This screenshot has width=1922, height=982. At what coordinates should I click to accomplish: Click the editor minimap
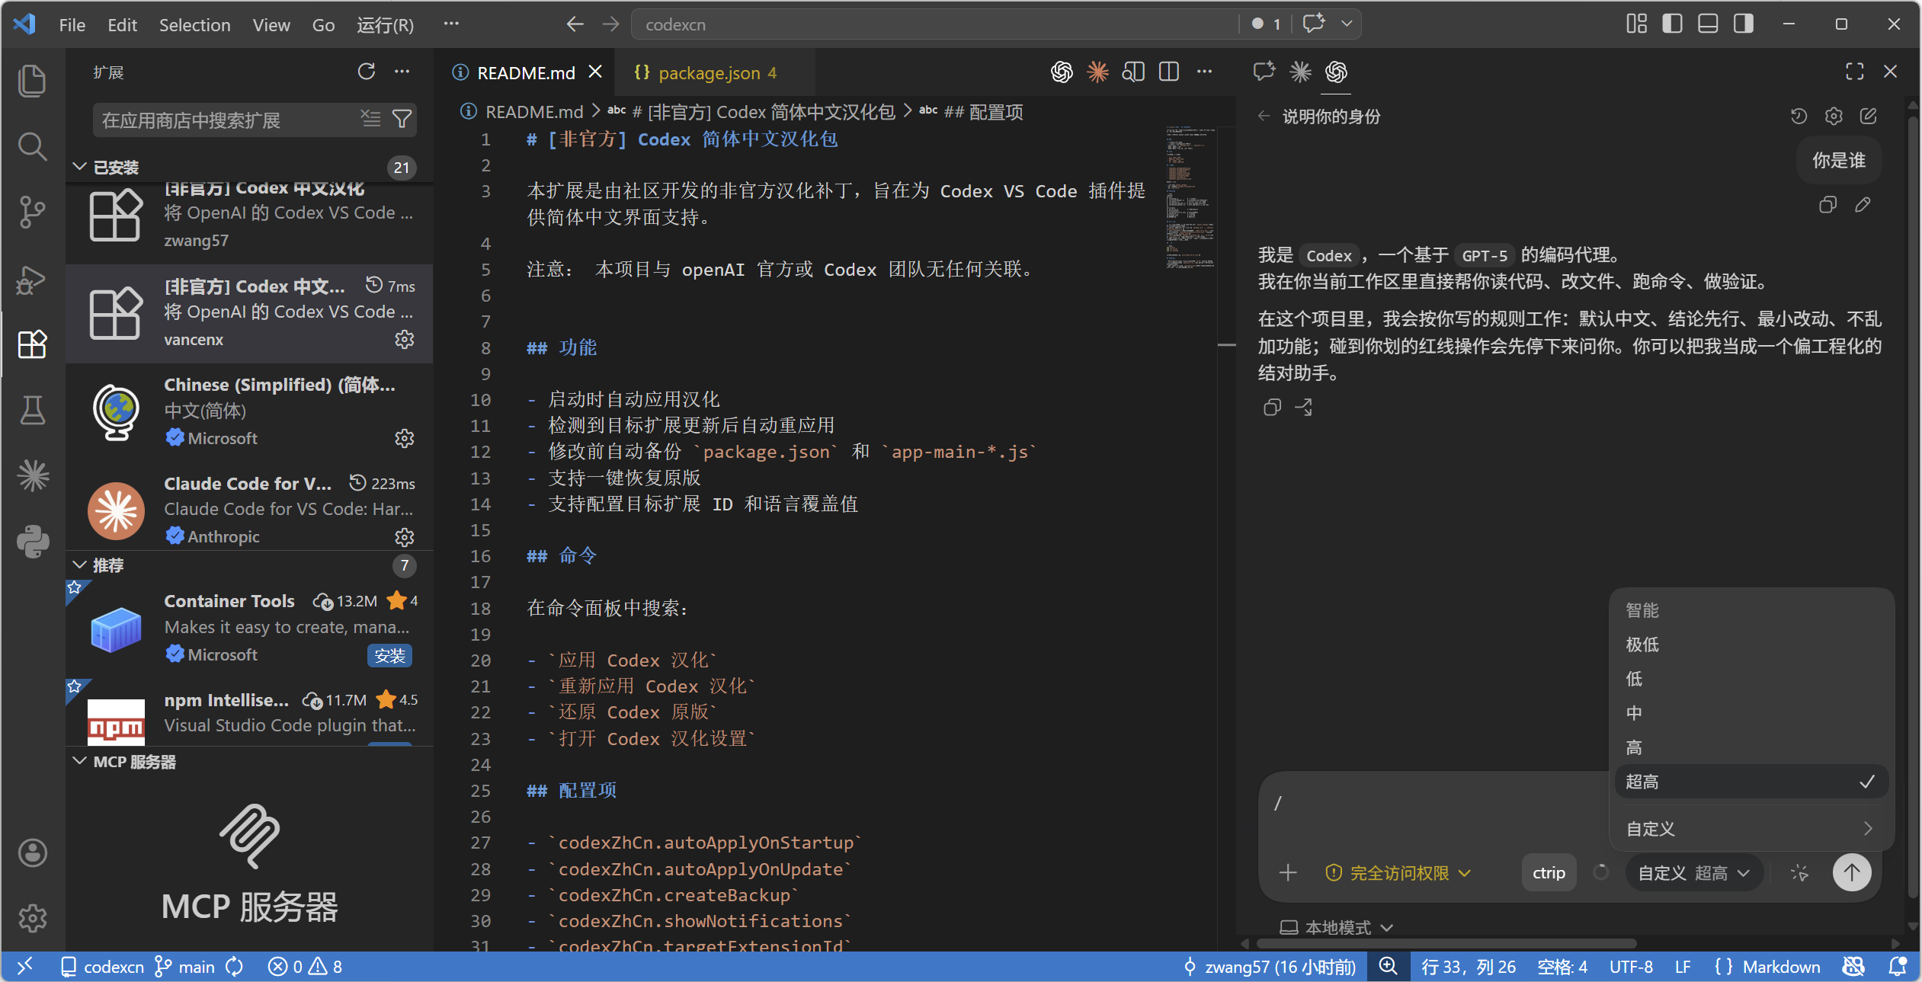click(x=1189, y=198)
